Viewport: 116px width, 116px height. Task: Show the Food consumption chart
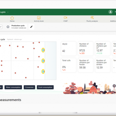[x=45, y=87]
